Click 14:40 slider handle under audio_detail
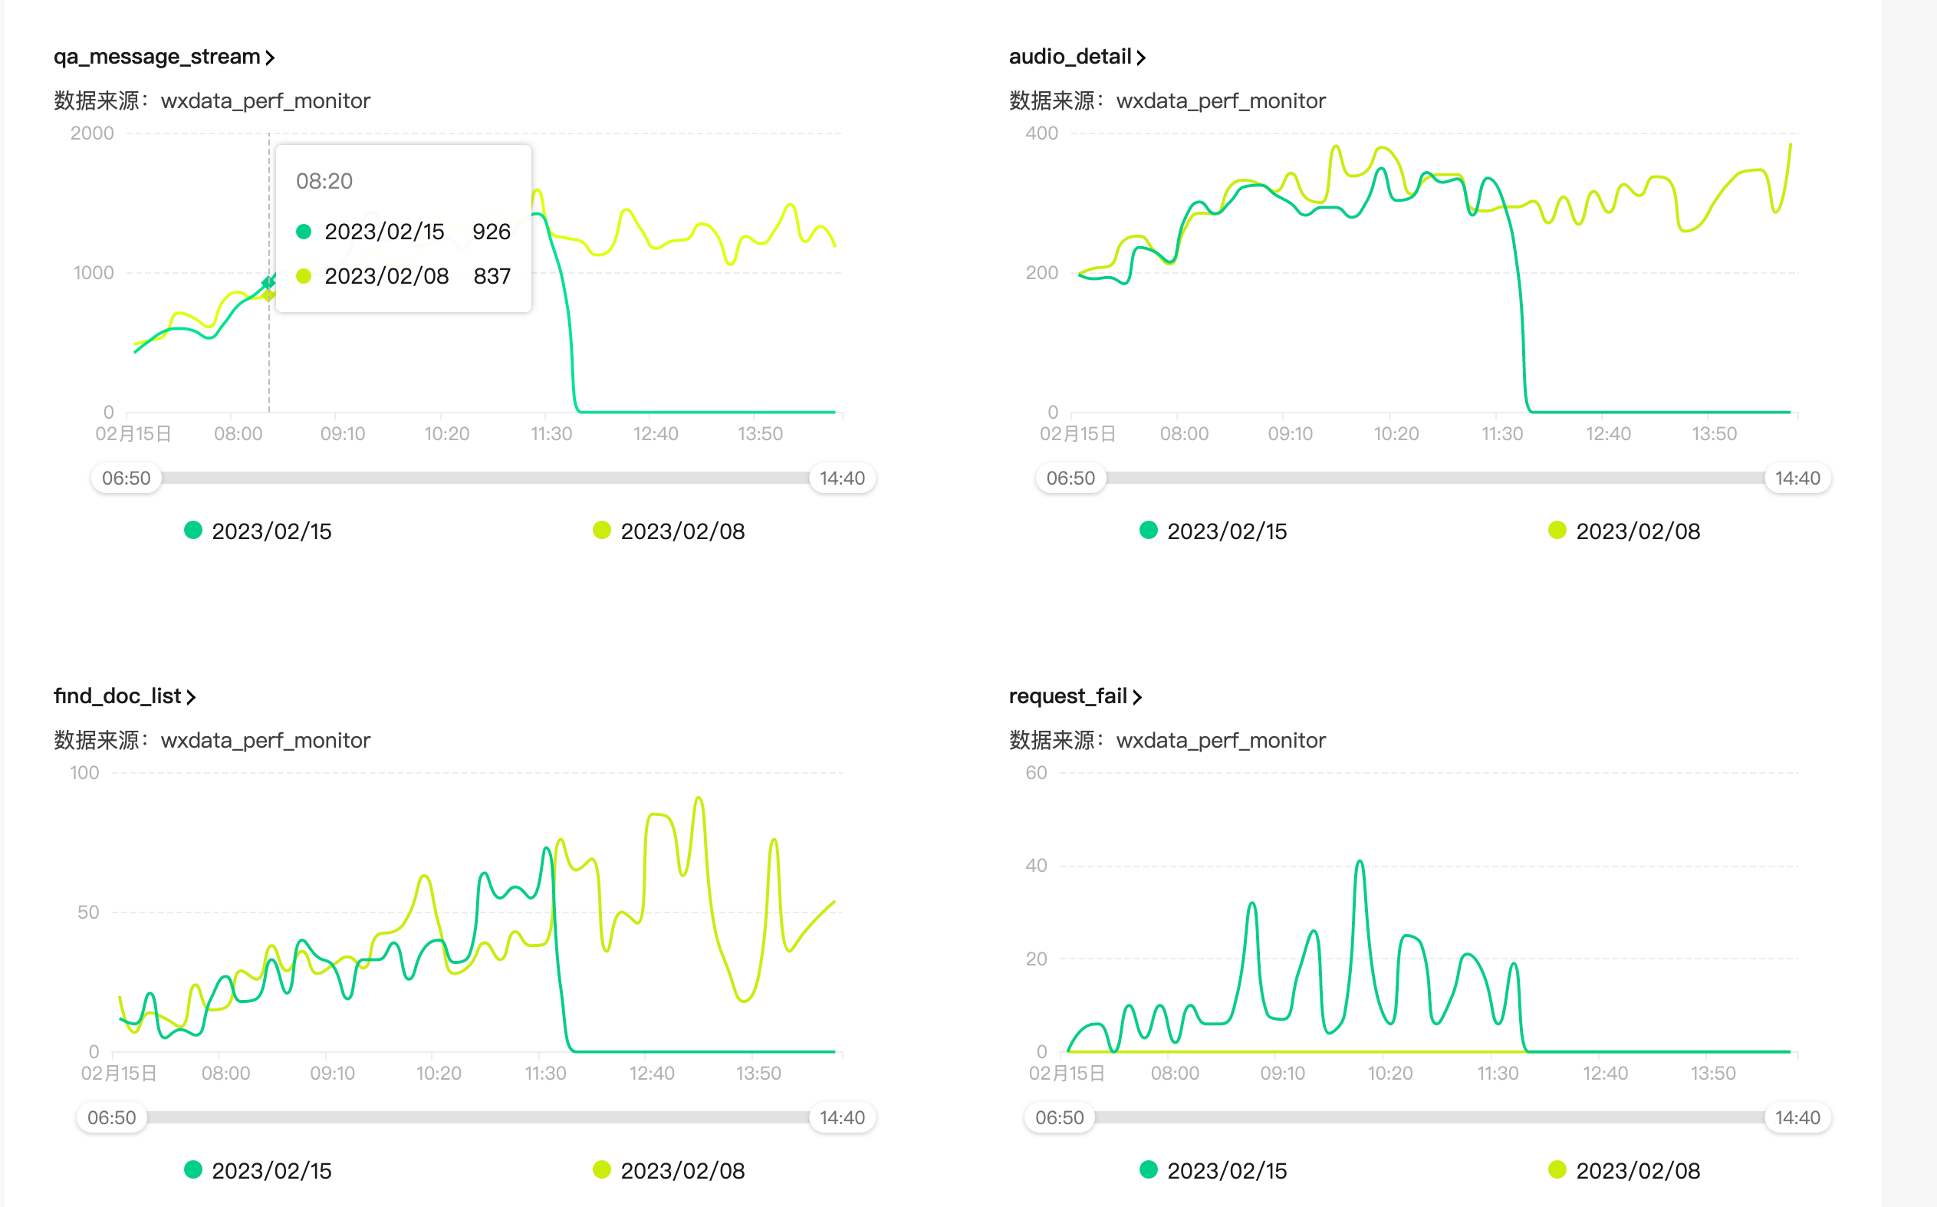The width and height of the screenshot is (1937, 1207). click(1797, 479)
